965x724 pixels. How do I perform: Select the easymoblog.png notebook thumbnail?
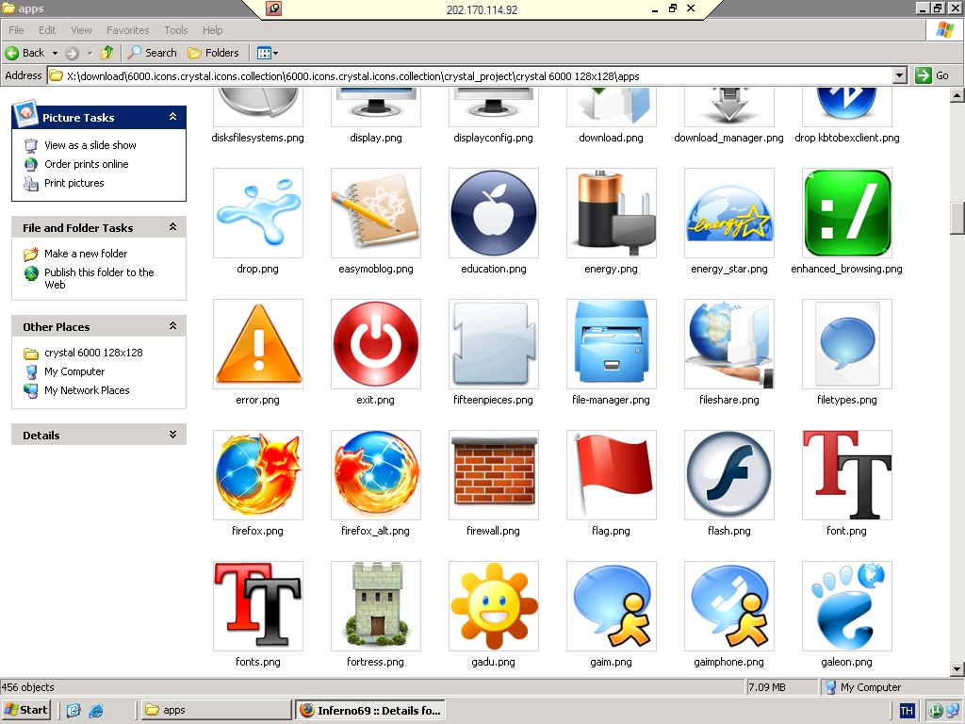click(375, 213)
